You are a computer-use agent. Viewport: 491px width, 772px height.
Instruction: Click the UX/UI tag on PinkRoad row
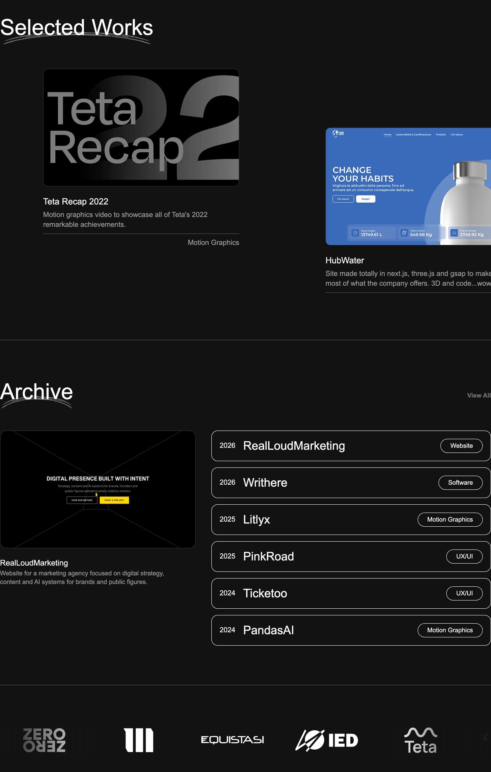tap(464, 557)
